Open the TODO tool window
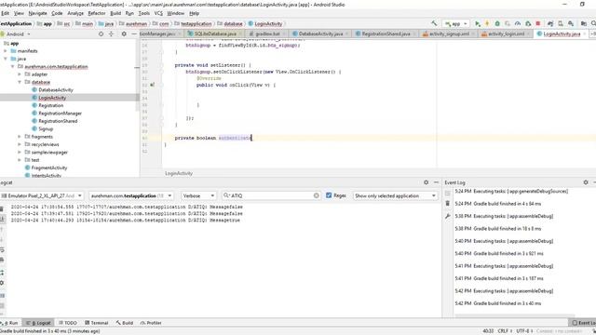 pos(68,323)
